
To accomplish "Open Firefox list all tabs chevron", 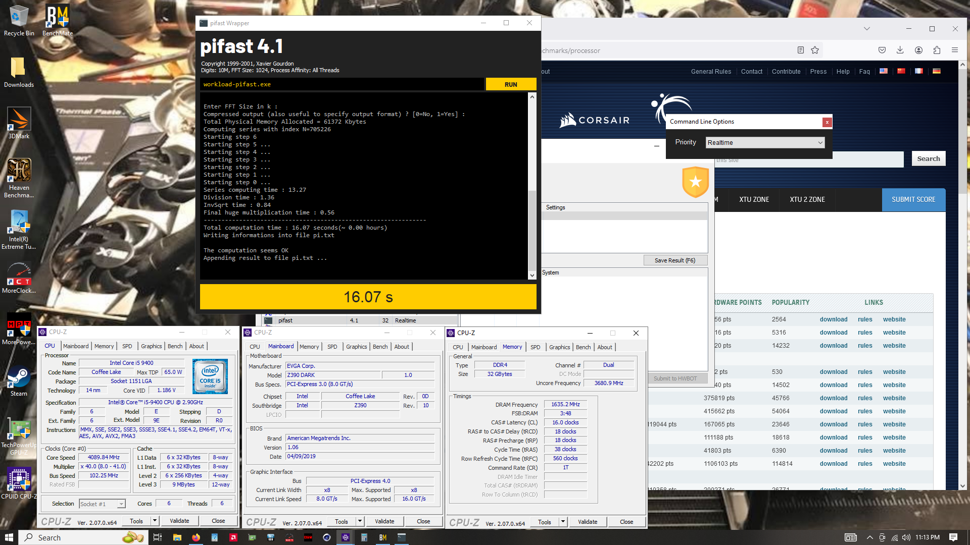I will (x=867, y=29).
